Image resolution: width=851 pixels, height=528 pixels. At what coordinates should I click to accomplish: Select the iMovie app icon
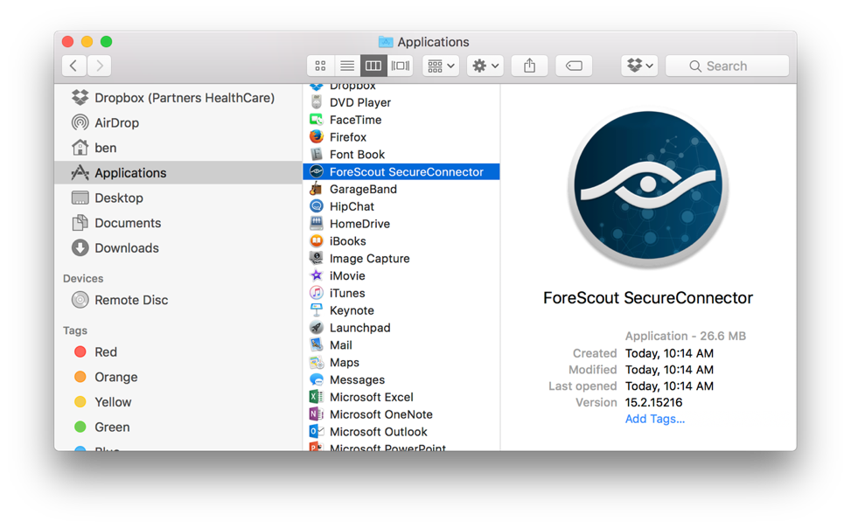tap(317, 275)
